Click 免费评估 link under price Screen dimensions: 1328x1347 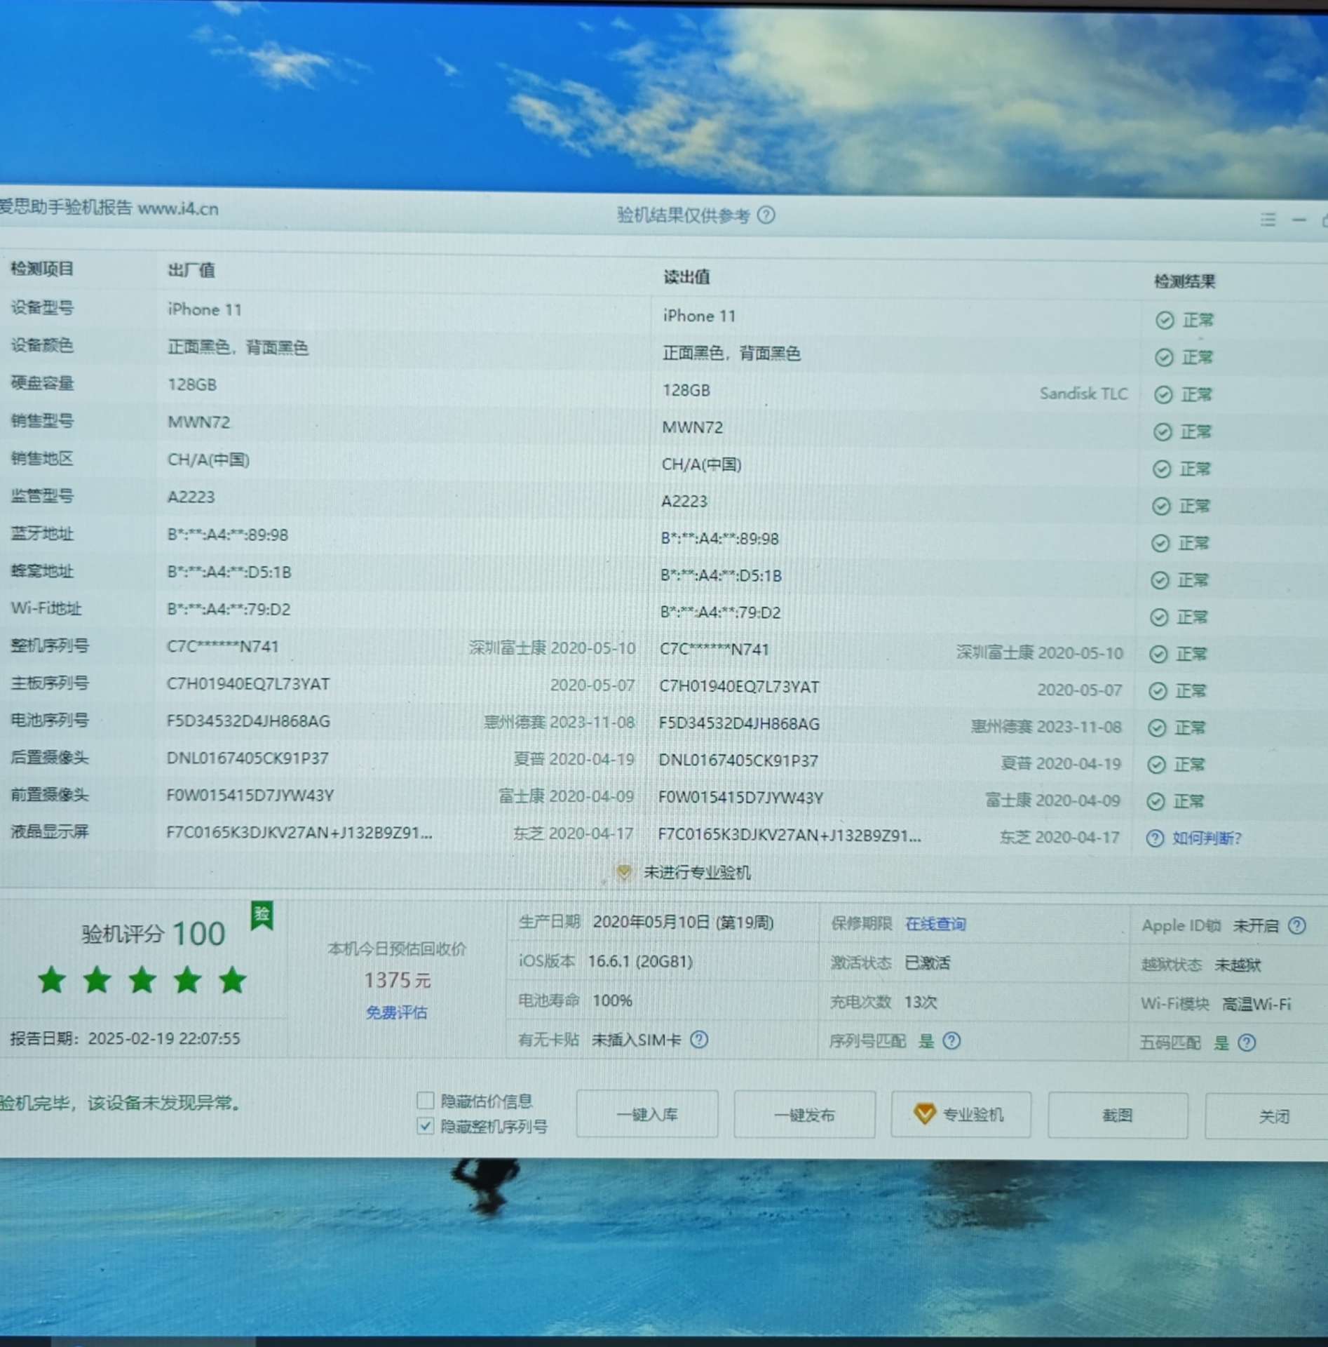coord(396,1012)
